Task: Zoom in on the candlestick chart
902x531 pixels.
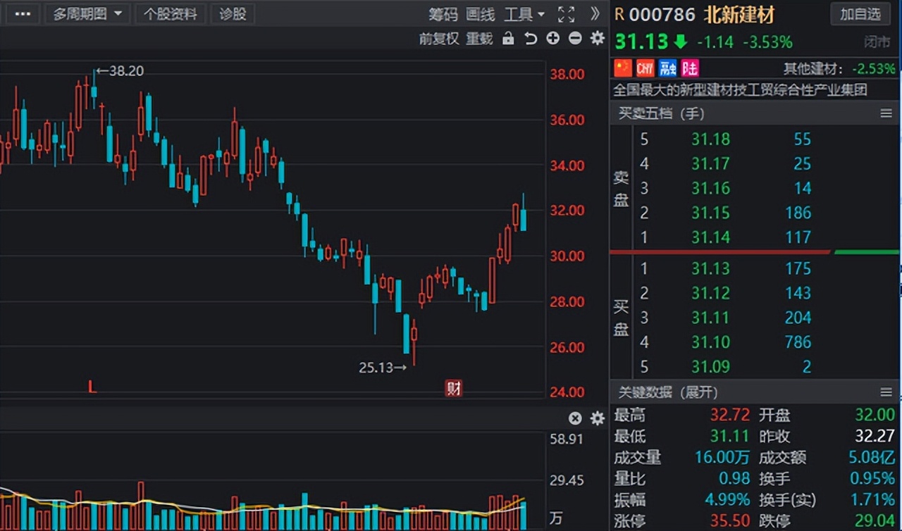Action: [x=552, y=39]
